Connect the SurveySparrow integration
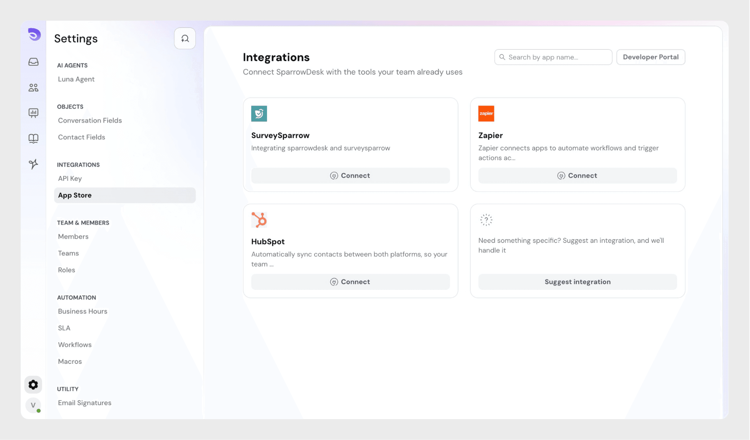This screenshot has height=440, width=750. (350, 175)
